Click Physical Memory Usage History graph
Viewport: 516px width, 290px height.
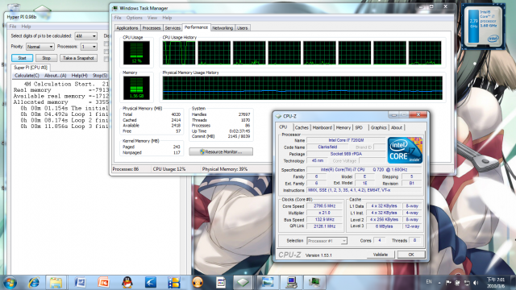[302, 88]
